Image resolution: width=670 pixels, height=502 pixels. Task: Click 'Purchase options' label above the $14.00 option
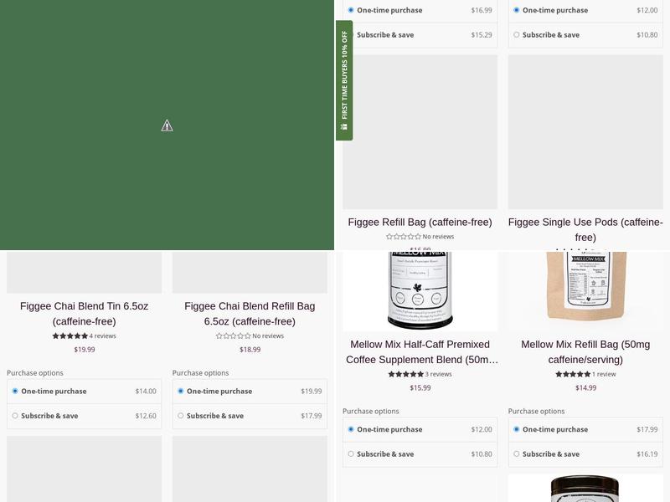[35, 373]
